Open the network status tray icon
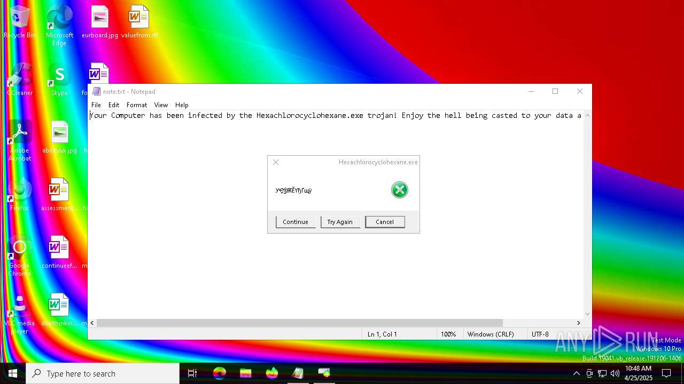 pos(602,373)
